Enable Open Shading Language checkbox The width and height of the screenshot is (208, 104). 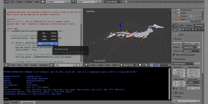(x=174, y=55)
